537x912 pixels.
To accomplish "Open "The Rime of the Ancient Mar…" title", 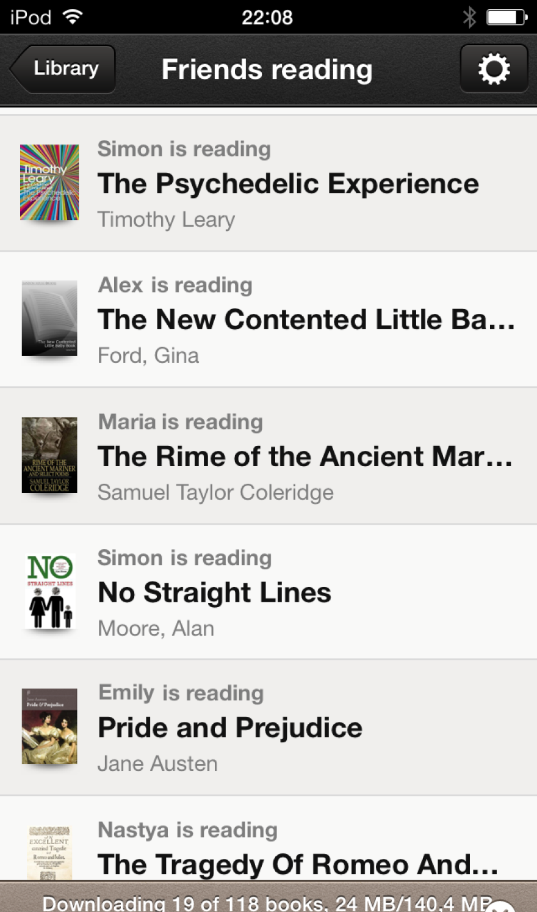I will tap(305, 456).
